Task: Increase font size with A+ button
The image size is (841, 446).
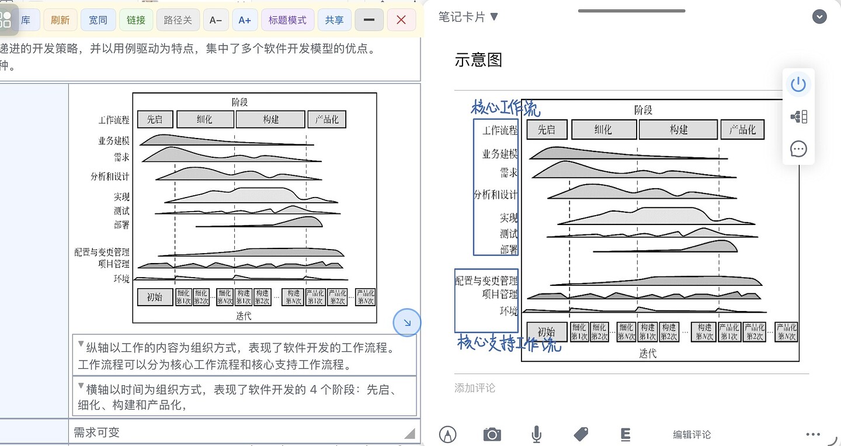Action: click(x=245, y=20)
